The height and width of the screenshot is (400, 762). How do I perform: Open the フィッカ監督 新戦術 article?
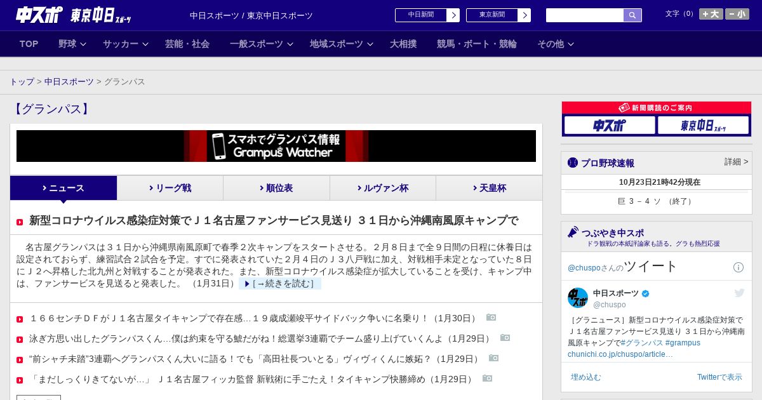pos(252,379)
